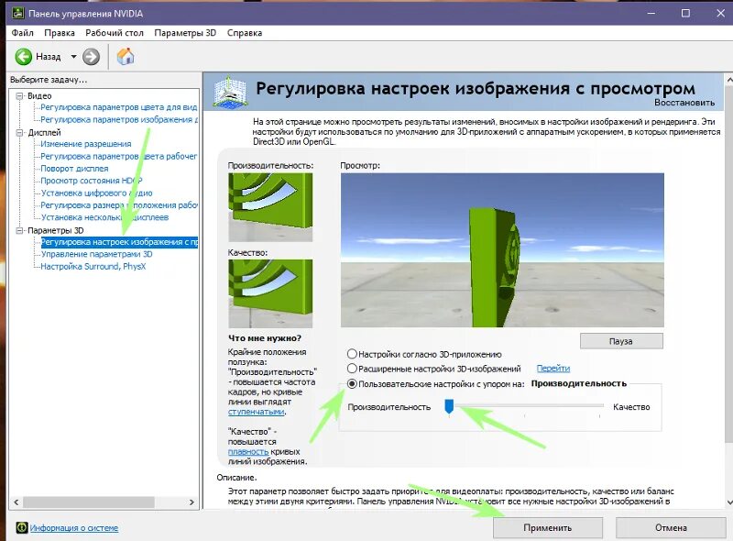Open Управление параметрами 3D tree item
Viewport: 733px width, 541px height.
pyautogui.click(x=97, y=254)
